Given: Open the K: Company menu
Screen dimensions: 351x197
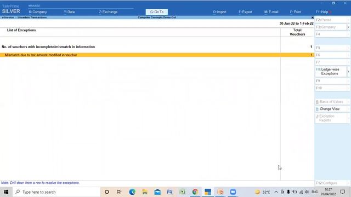Looking at the screenshot, I should click(38, 12).
